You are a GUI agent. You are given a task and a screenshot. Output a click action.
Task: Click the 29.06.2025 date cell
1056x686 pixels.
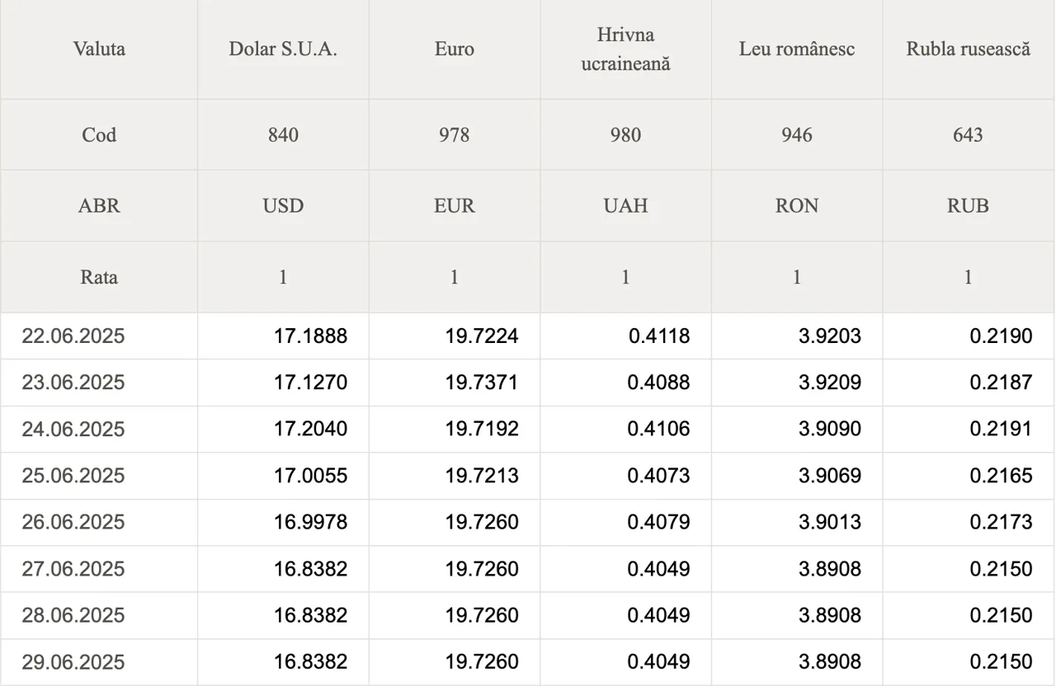[73, 662]
